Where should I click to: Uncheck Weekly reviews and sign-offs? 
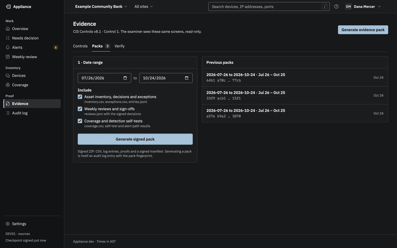80,109
